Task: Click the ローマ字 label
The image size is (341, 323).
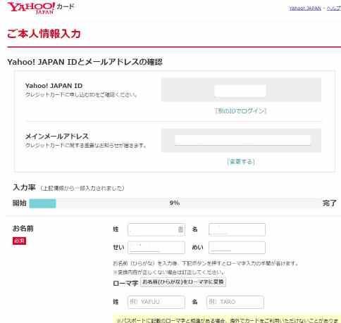Action: [125, 283]
